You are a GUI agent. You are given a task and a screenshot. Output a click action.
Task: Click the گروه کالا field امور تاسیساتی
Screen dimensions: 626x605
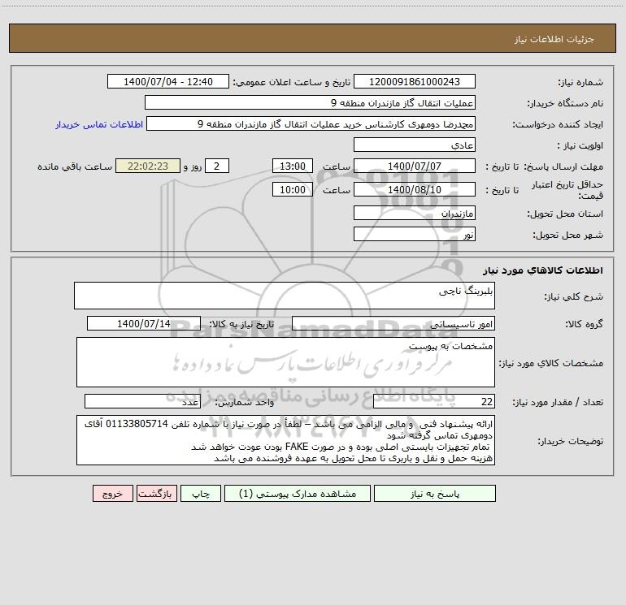pos(393,324)
